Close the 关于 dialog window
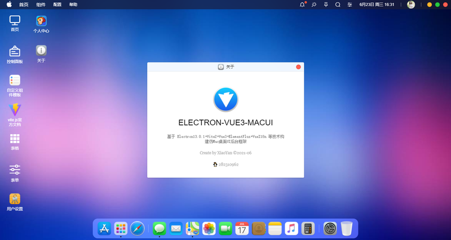 (298, 67)
